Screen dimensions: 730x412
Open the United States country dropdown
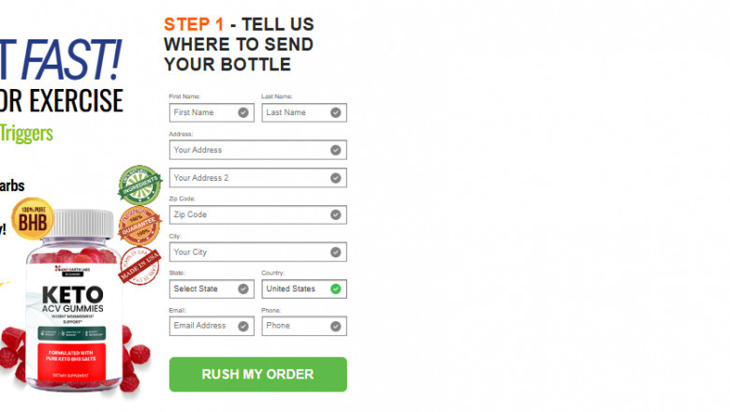[304, 289]
